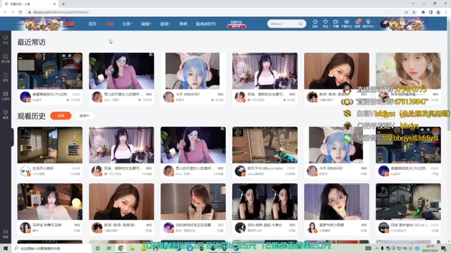Click the 进行中 event banner button
The height and width of the screenshot is (253, 451).
(236, 26)
